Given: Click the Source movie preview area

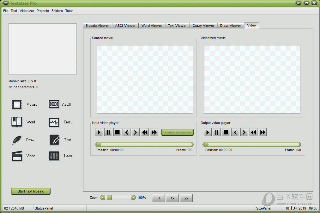Looking at the screenshot, I should pyautogui.click(x=145, y=79).
